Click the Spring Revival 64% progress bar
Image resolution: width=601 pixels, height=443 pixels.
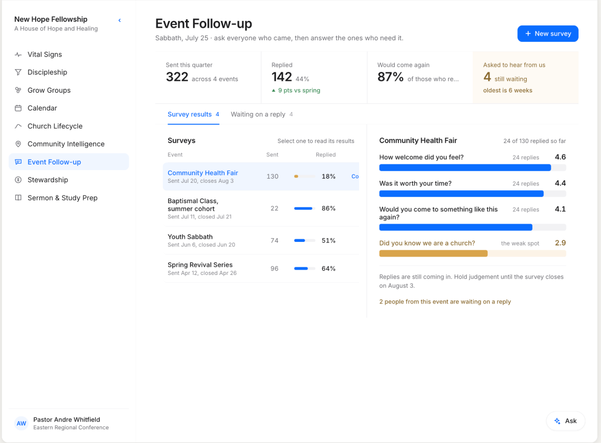[305, 269]
